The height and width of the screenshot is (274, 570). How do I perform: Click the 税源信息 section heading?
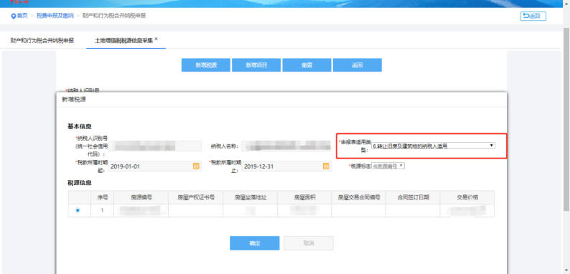point(79,182)
